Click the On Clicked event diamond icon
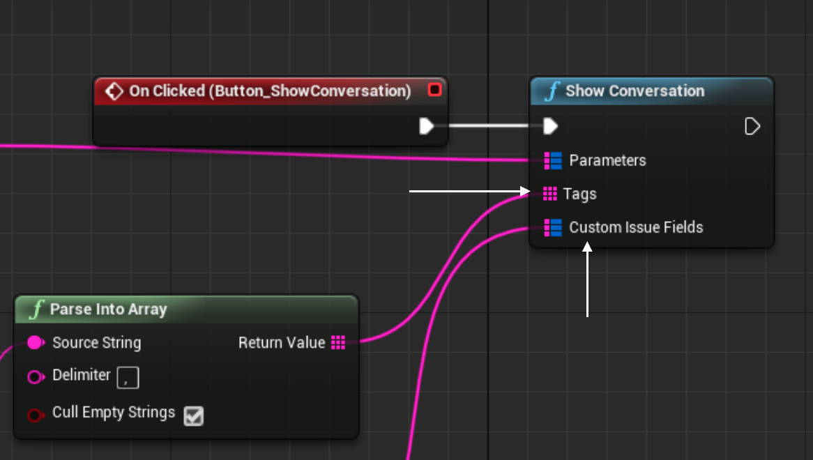Image resolution: width=813 pixels, height=460 pixels. point(114,91)
